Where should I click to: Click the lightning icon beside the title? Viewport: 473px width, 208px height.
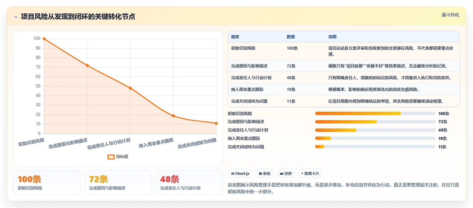coord(16,17)
